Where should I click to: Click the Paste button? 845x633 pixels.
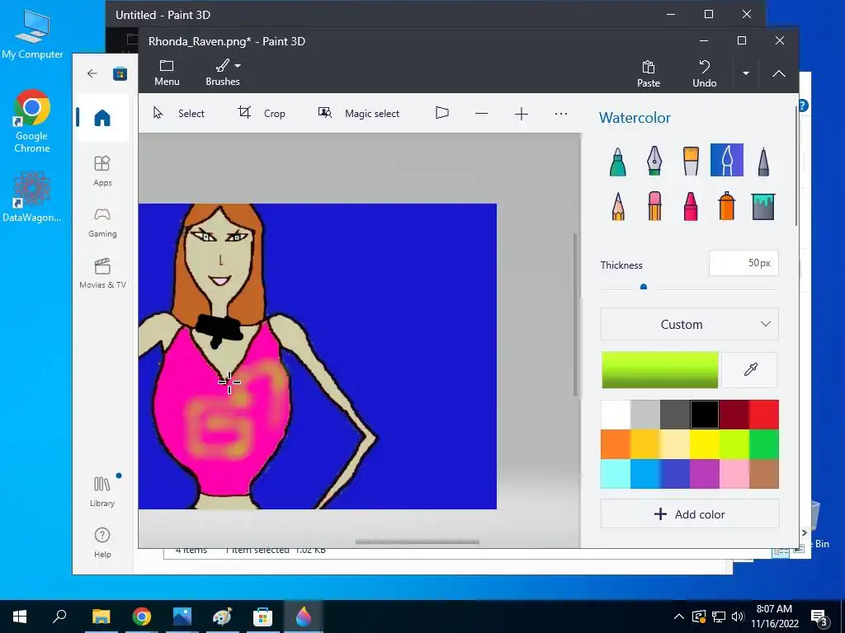point(649,73)
